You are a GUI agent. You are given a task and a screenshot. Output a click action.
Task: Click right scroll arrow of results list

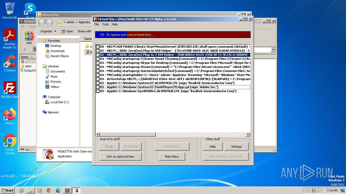[248, 134]
